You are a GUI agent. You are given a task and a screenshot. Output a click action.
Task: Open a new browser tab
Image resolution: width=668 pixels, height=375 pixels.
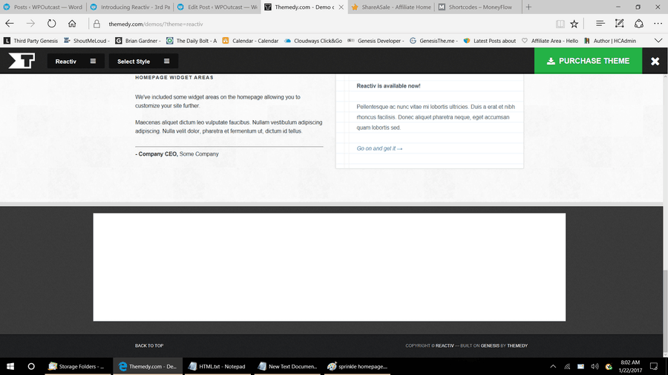(x=528, y=7)
